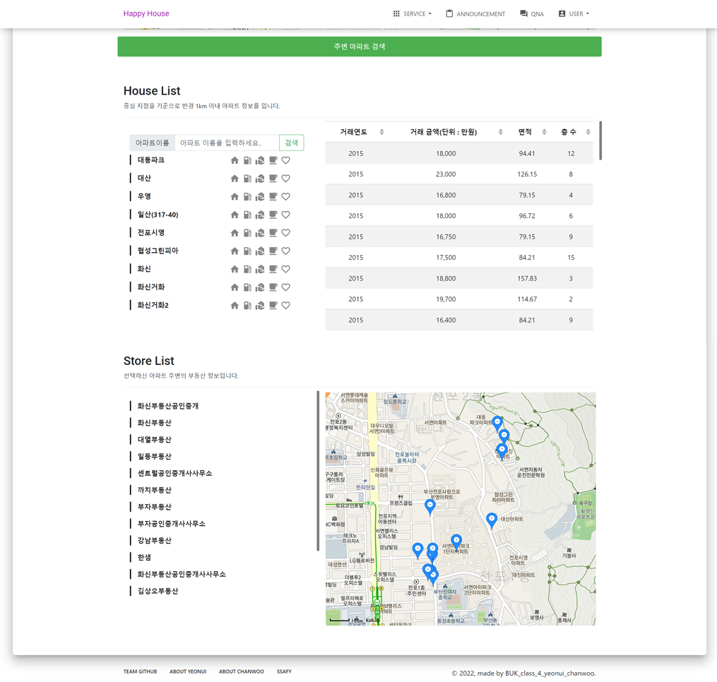The height and width of the screenshot is (682, 717).
Task: Open the TEAM GITHUB footer link
Action: (x=140, y=671)
